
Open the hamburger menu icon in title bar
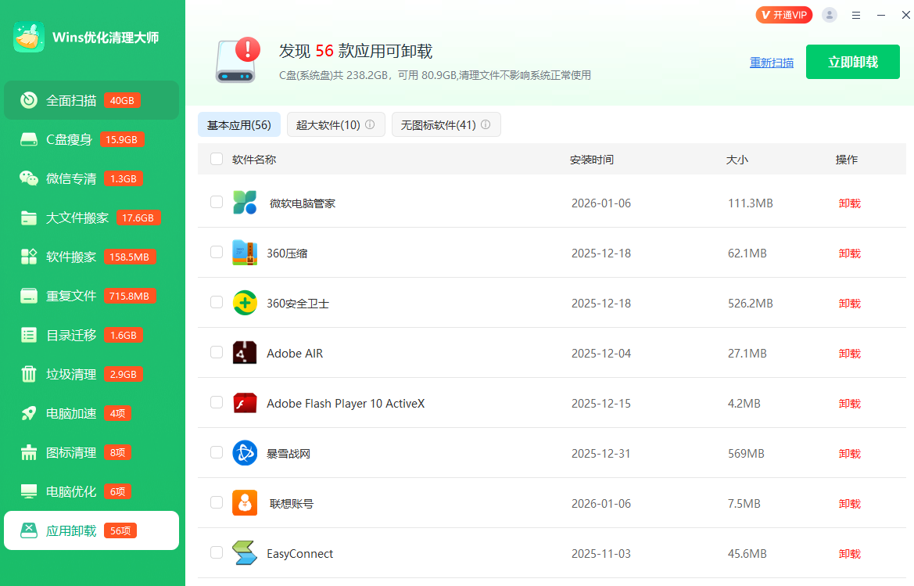pos(856,15)
